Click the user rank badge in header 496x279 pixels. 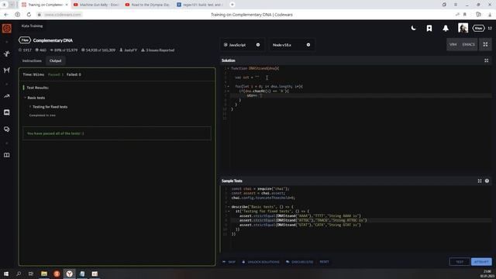coord(478,28)
